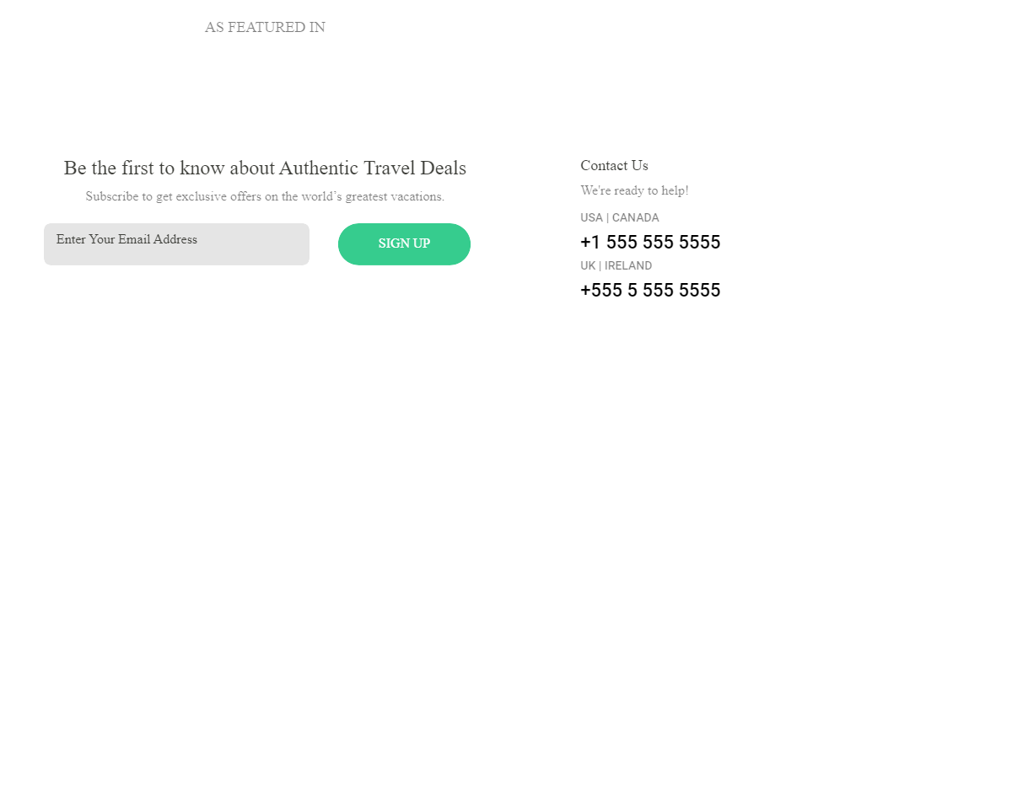Click the Contact Us heading
The height and width of the screenshot is (802, 1012).
(x=614, y=165)
